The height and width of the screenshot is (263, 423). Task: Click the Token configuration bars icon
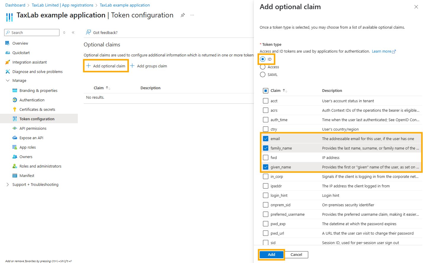pos(14,119)
